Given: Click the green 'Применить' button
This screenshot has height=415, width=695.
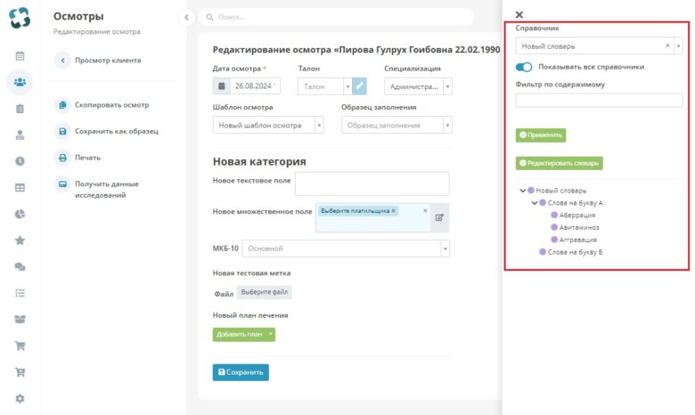Looking at the screenshot, I should [x=541, y=135].
